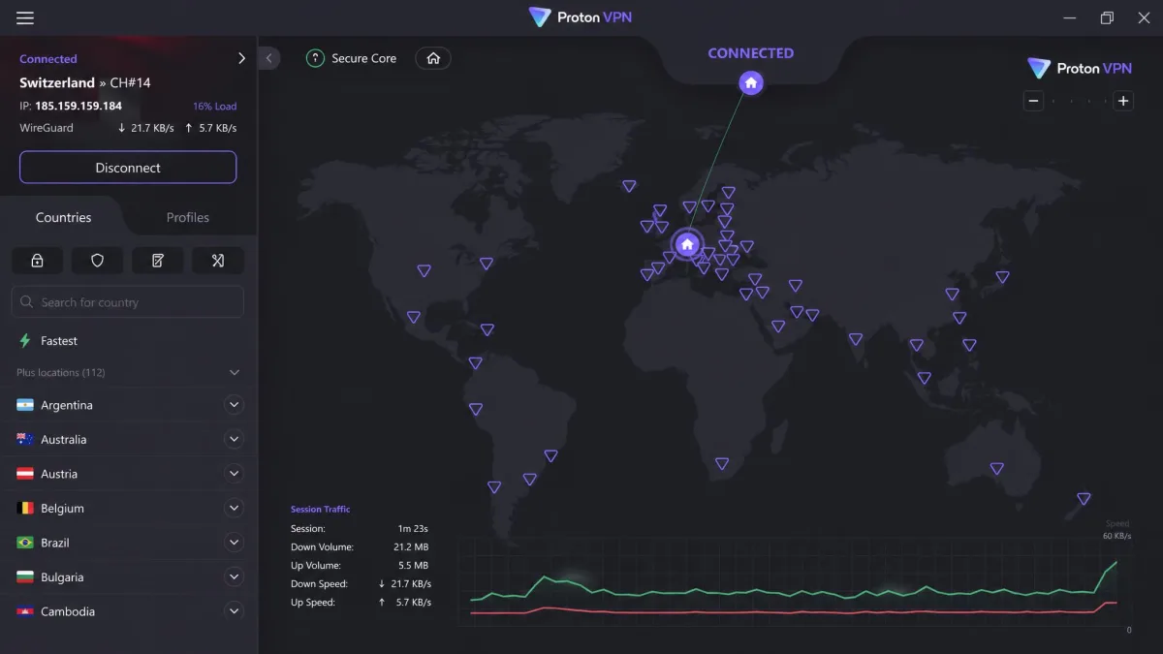Viewport: 1163px width, 654px height.
Task: Expand Australia server list
Action: click(234, 439)
